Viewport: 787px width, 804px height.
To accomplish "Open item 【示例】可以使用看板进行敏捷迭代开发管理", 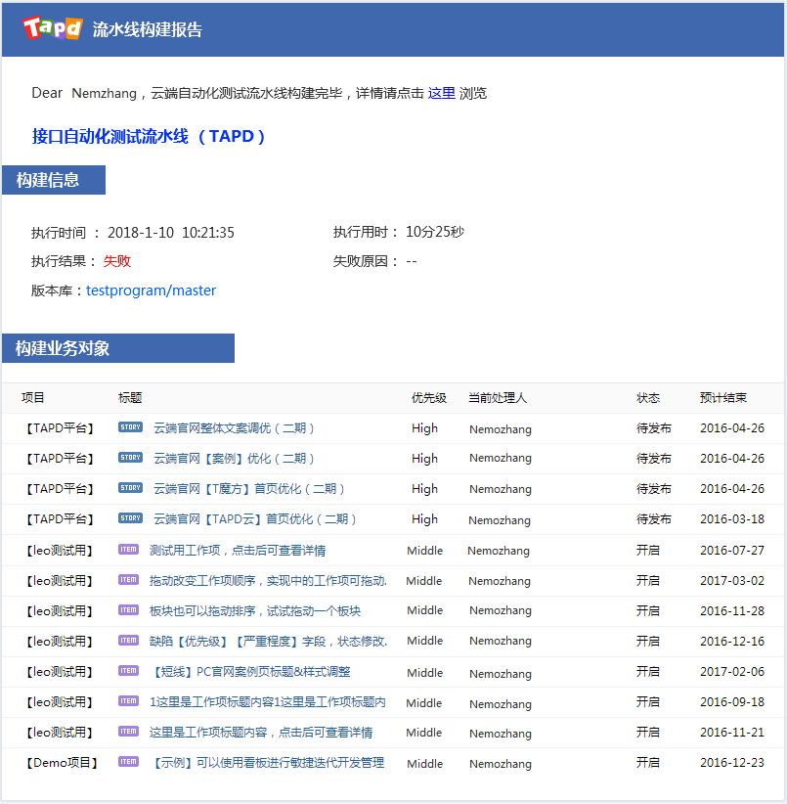I will click(x=268, y=763).
